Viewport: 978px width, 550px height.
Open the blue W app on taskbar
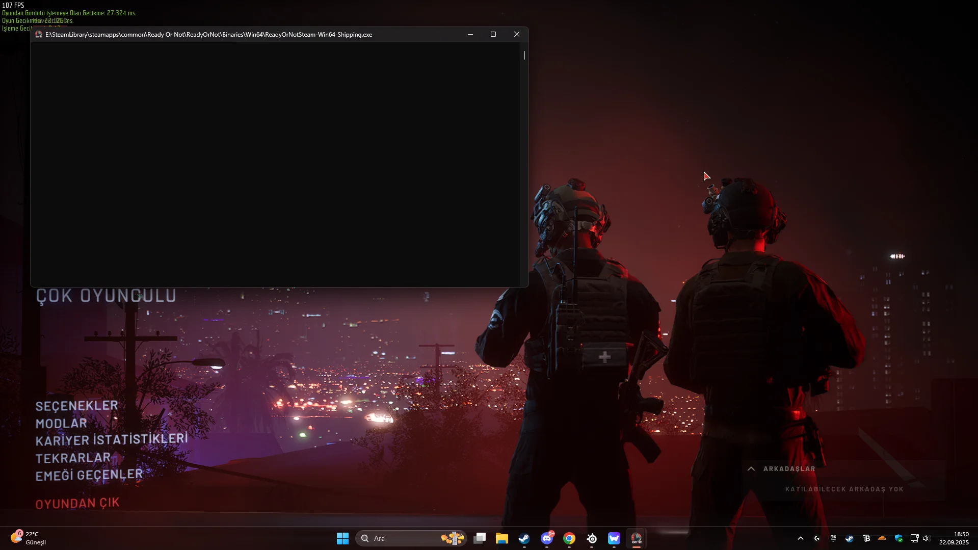(x=614, y=538)
